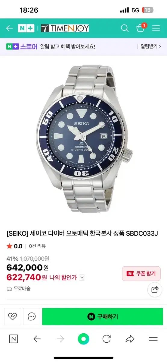The width and height of the screenshot is (167, 362).
Task: Open the N+ store badge icon
Action: (x=26, y=28)
